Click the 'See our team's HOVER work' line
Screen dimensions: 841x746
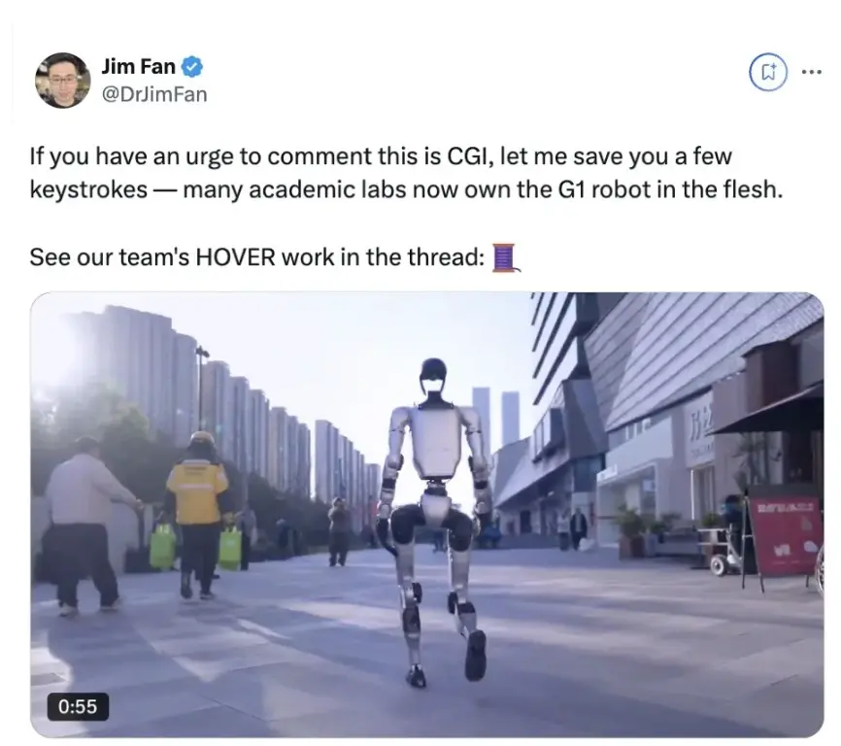(x=257, y=257)
